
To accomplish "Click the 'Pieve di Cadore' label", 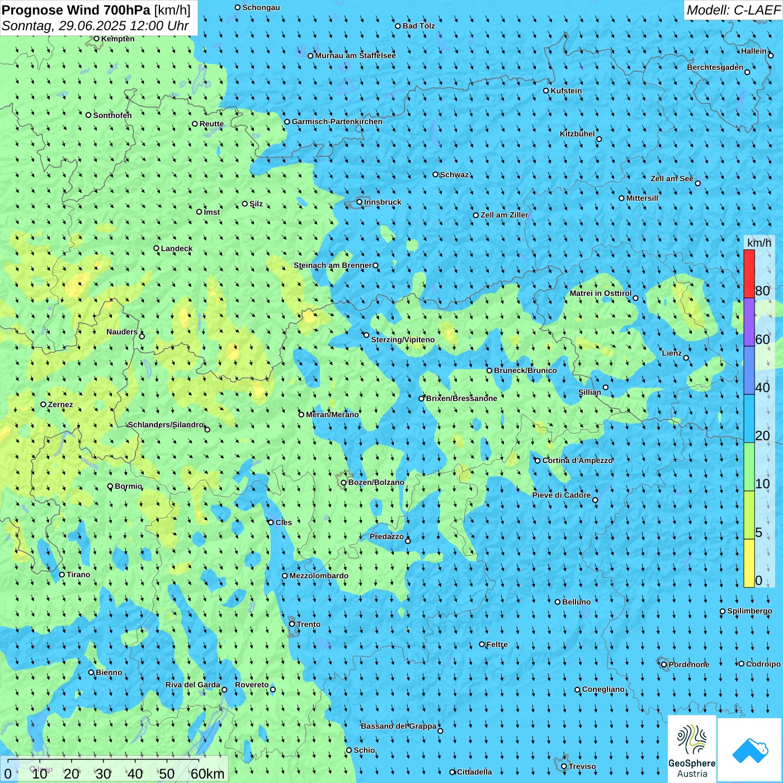I will point(562,495).
